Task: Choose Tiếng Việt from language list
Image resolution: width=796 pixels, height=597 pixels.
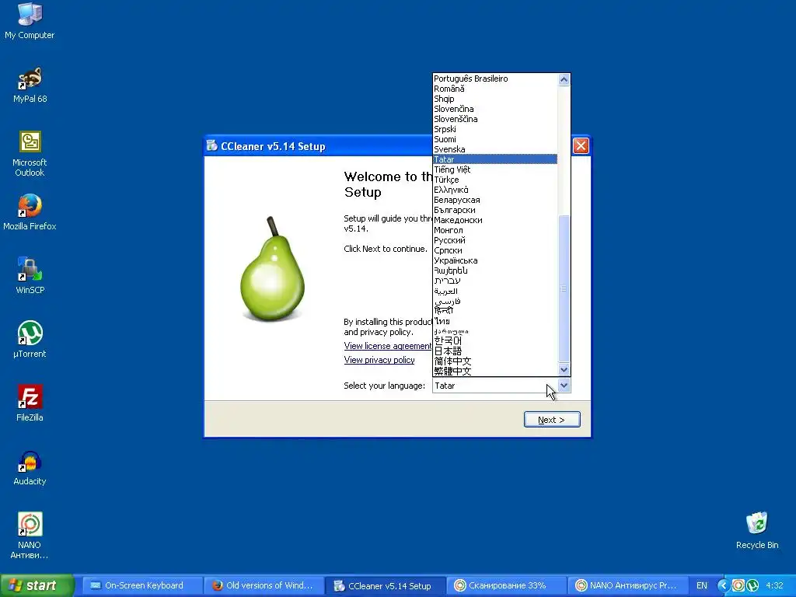Action: tap(495, 169)
